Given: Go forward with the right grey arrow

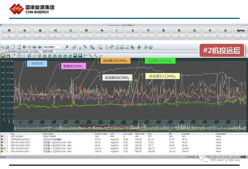Looking at the screenshot, I should coord(29,47).
